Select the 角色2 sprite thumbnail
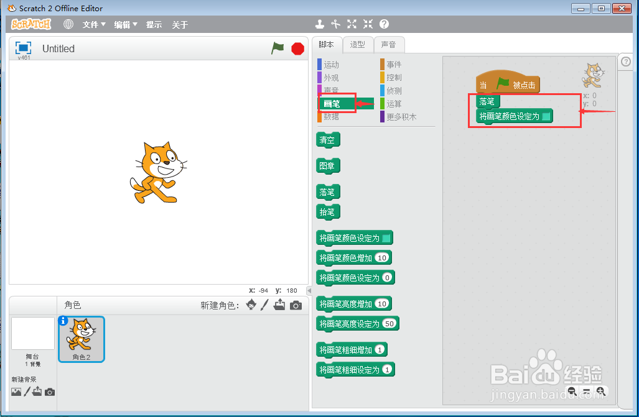This screenshot has height=417, width=639. click(x=82, y=339)
